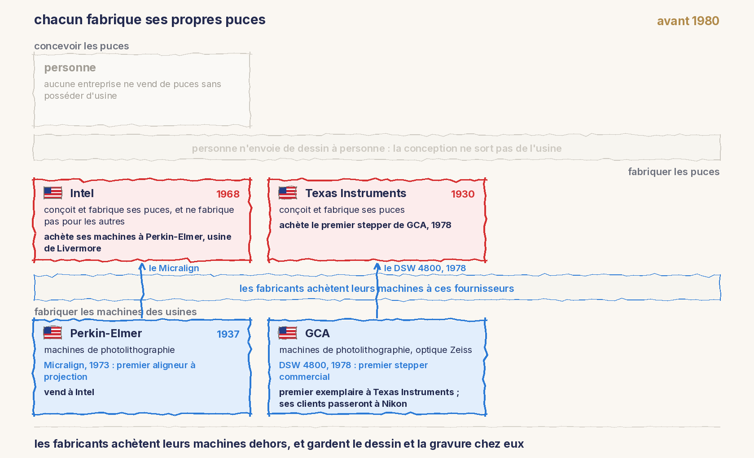Click "machines de photolithographie" in the Perkin-Elmer card
Image resolution: width=754 pixels, height=458 pixels.
110,350
